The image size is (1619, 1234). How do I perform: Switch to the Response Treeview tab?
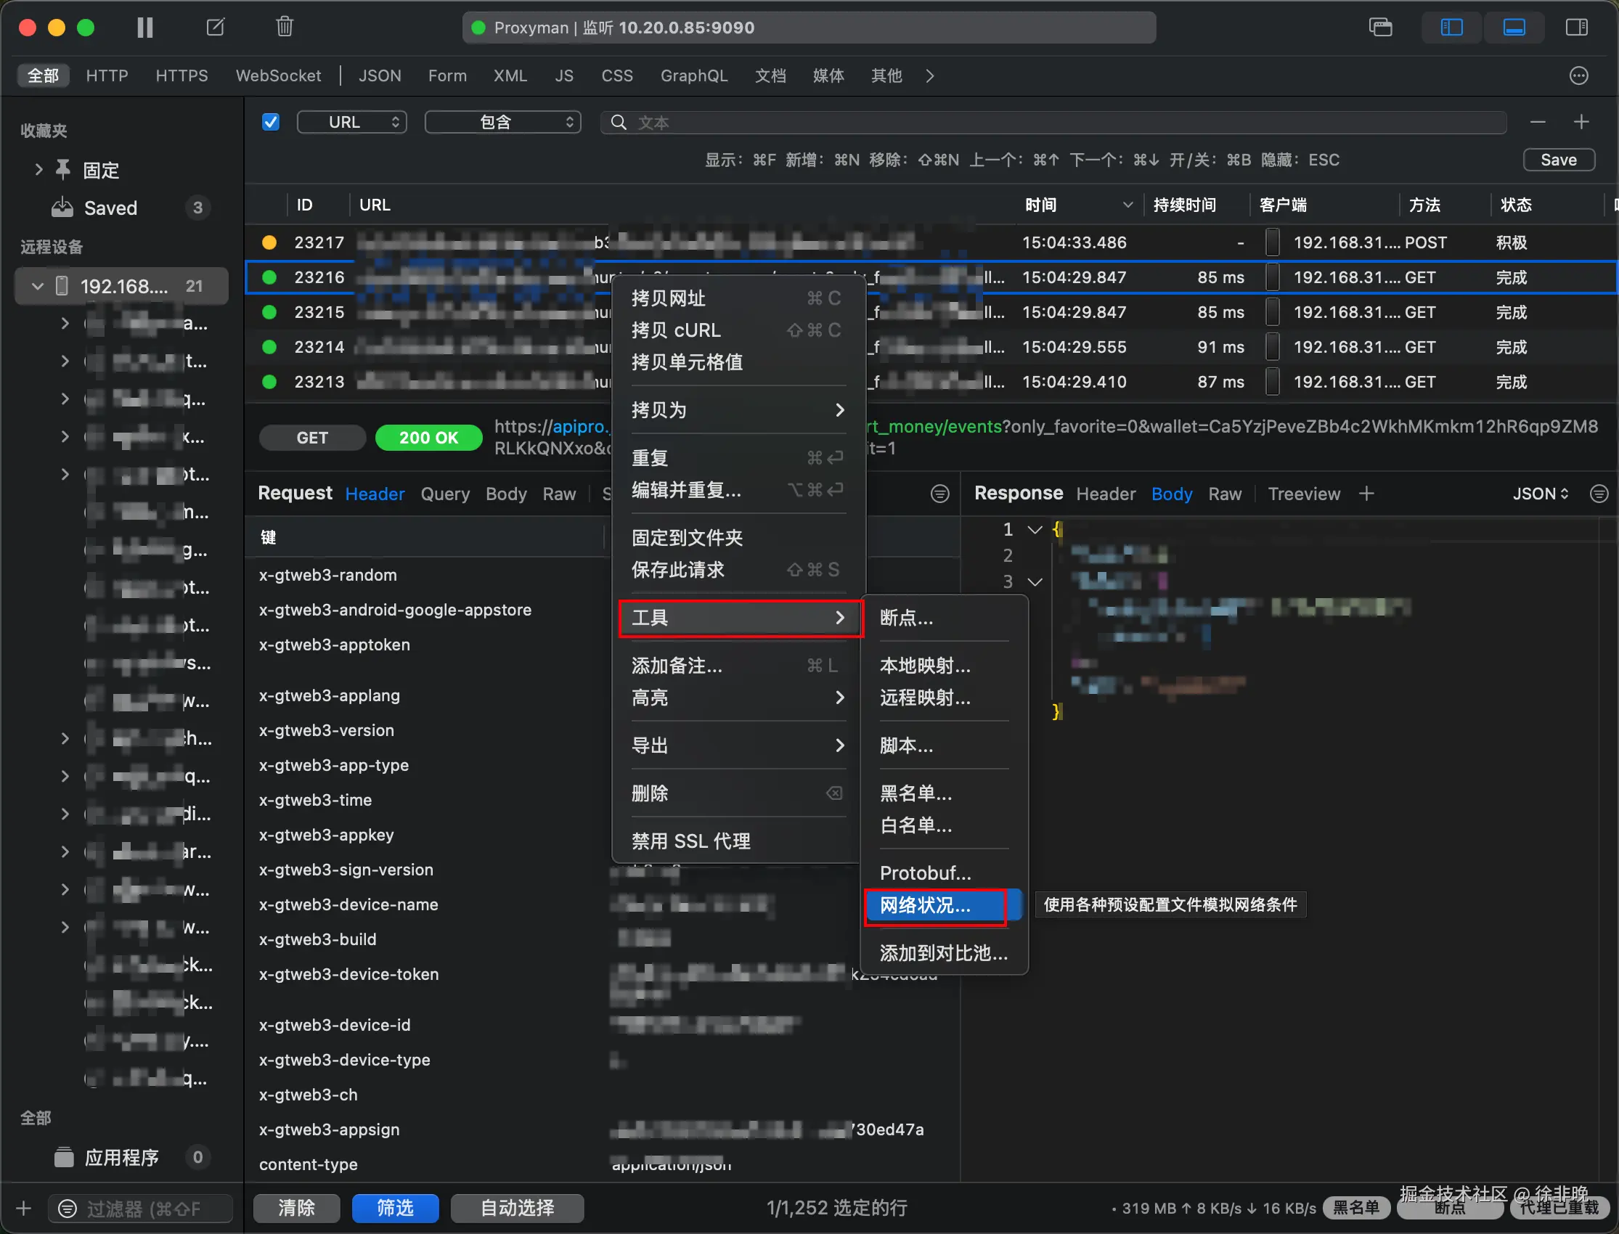click(1304, 494)
